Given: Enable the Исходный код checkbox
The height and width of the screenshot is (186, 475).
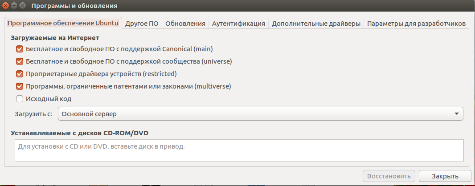Looking at the screenshot, I should tap(20, 99).
